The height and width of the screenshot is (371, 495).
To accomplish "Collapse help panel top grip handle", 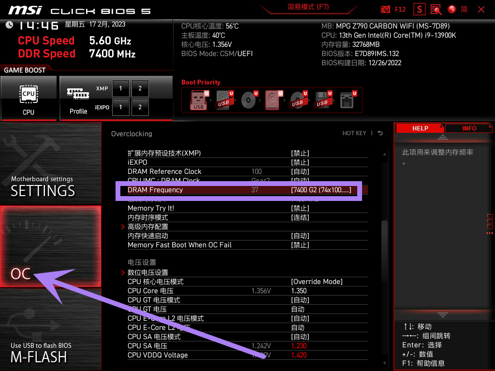I will pyautogui.click(x=443, y=137).
